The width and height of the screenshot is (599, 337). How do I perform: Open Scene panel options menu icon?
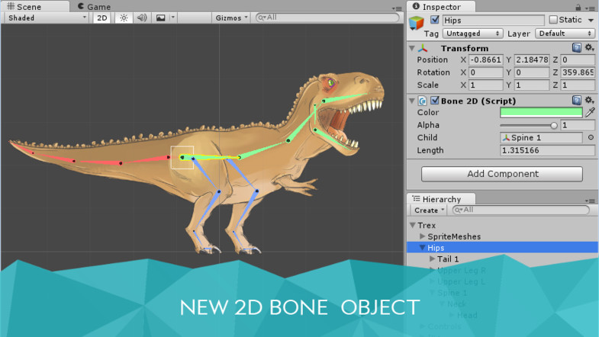pyautogui.click(x=397, y=8)
